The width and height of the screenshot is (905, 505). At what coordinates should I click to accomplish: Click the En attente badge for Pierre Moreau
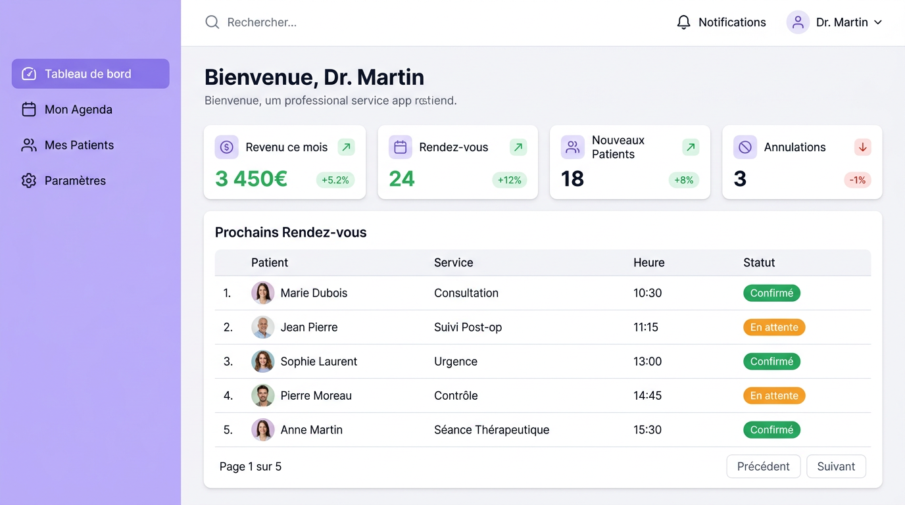[774, 396]
